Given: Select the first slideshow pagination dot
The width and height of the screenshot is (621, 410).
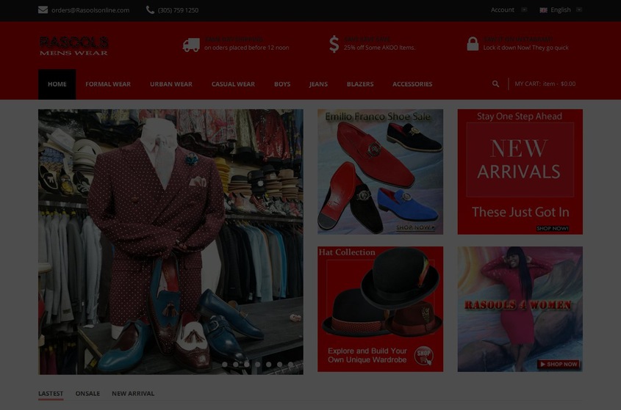Looking at the screenshot, I should (x=225, y=365).
